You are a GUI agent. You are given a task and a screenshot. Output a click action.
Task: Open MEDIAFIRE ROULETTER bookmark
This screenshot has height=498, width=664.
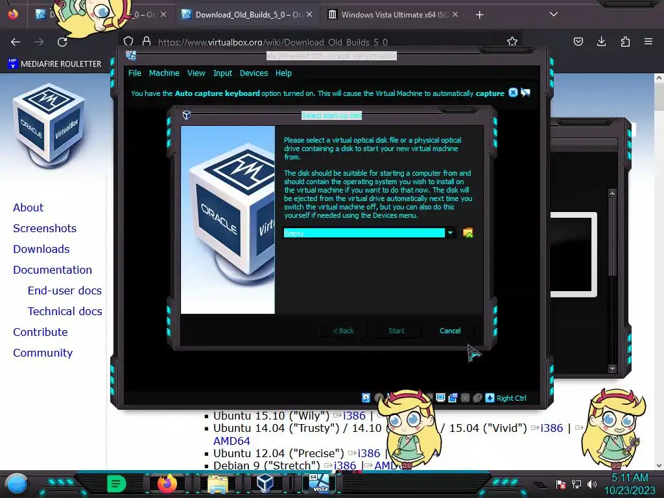pyautogui.click(x=54, y=64)
